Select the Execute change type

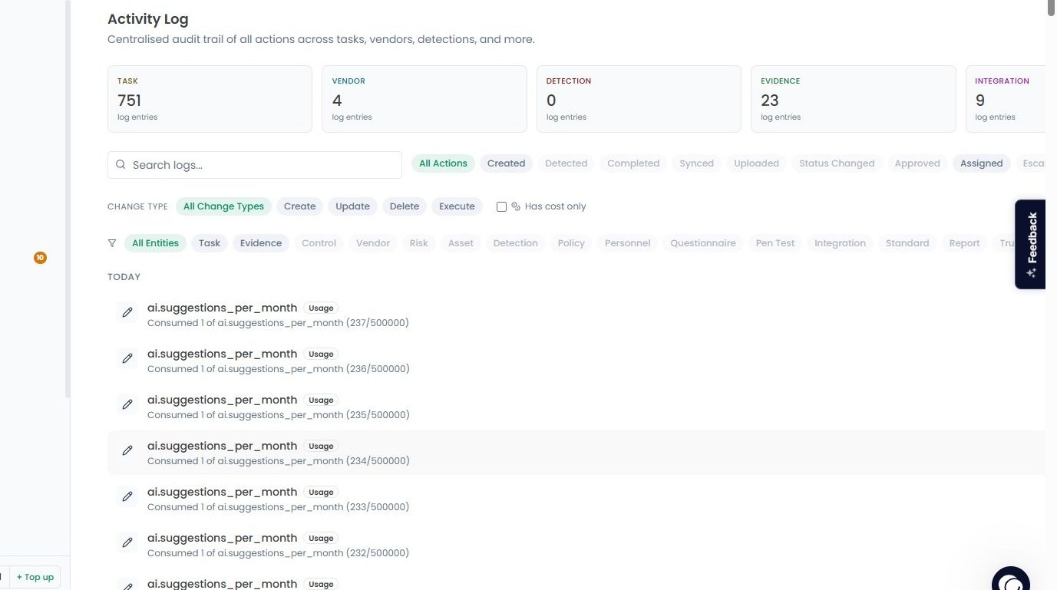pyautogui.click(x=457, y=206)
